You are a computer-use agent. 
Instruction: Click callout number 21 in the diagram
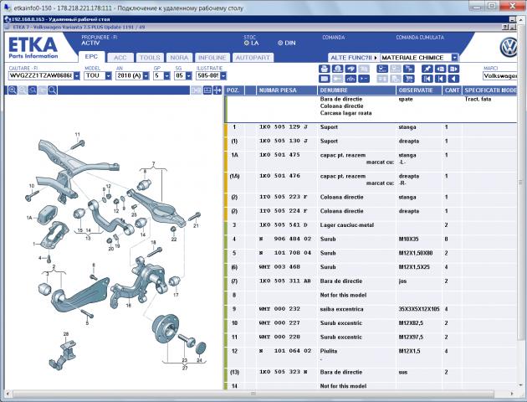[196, 226]
